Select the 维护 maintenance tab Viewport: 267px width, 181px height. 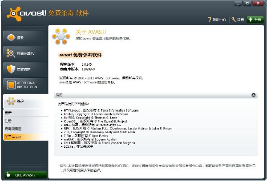pos(25,101)
